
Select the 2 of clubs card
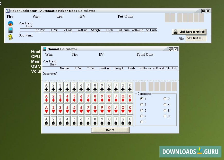[x=53, y=87]
